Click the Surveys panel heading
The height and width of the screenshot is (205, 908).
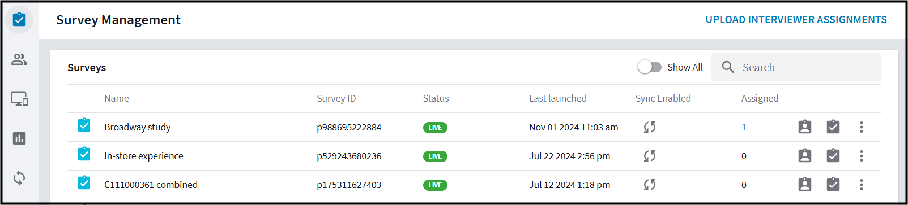pyautogui.click(x=87, y=67)
